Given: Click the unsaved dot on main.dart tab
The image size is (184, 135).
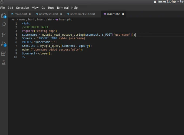Looking at the screenshot, I should coord(30,14).
